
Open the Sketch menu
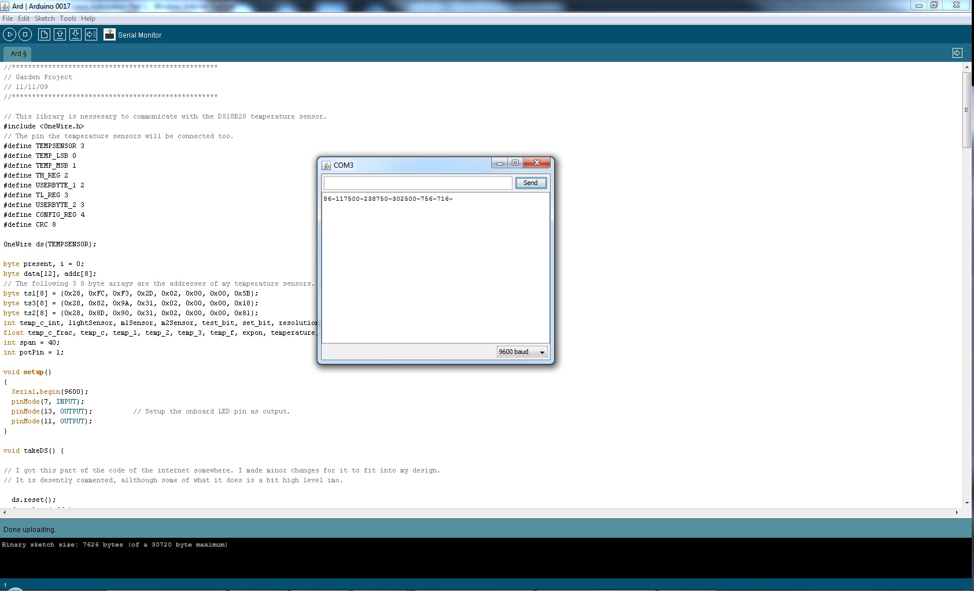pyautogui.click(x=45, y=19)
